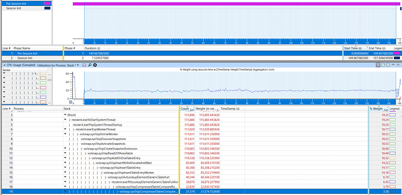Screen dimensions: 402x195
Task: Open the search magnifier in CPU Usage toolbar
Action: 90,65
